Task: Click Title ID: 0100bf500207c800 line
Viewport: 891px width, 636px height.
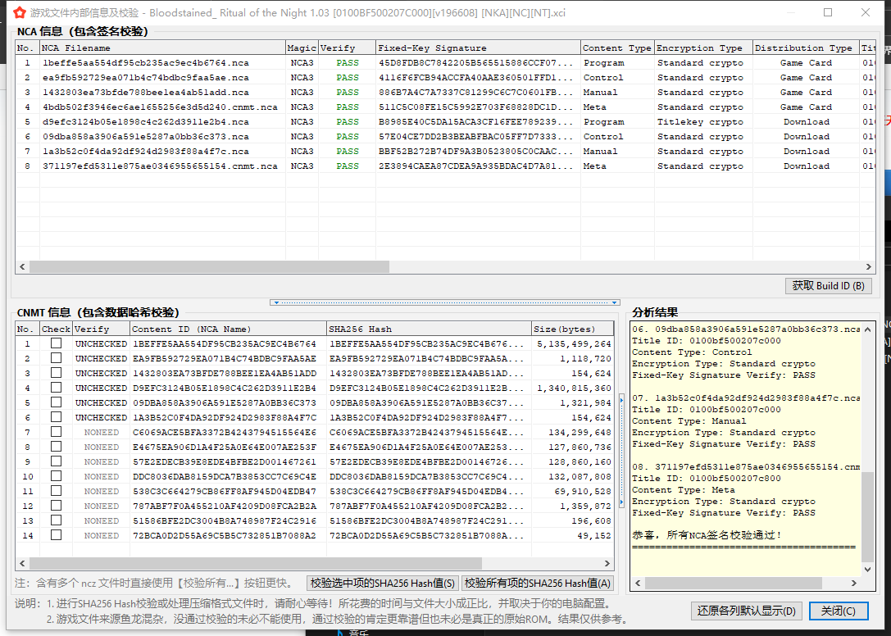Action: click(707, 478)
